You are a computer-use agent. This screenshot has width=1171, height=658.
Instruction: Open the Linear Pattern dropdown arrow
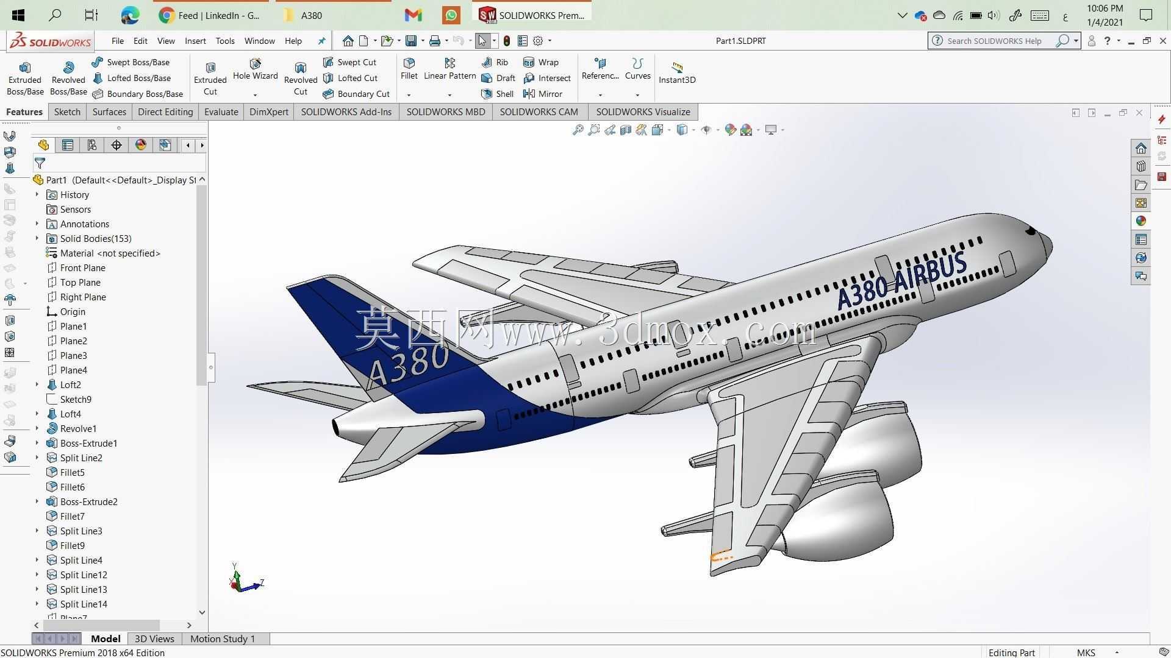tap(449, 95)
